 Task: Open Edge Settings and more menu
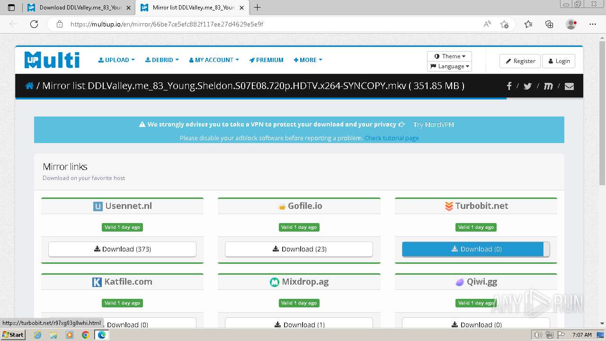(x=593, y=24)
